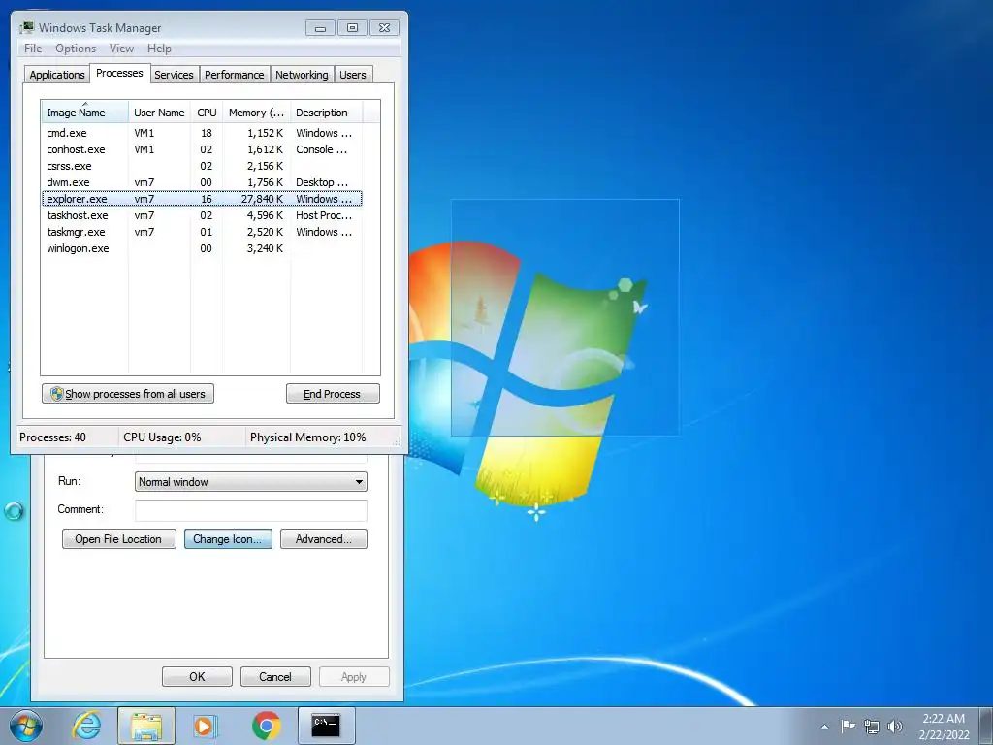The image size is (993, 745).
Task: Switch to the Command Prompt taskbar button
Action: [326, 726]
